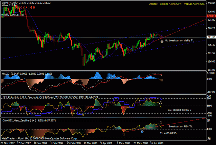Click the down arrow above 'CCI closed below 0'
Image resolution: width=216 pixels, height=145 pixels.
(161, 103)
